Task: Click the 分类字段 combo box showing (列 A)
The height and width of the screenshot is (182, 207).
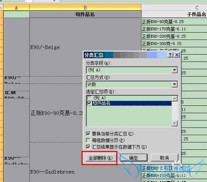Action: tap(132, 70)
